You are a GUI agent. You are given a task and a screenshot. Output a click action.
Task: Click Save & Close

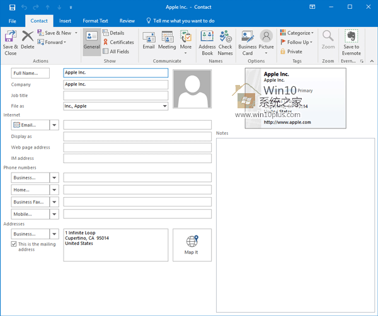point(10,43)
